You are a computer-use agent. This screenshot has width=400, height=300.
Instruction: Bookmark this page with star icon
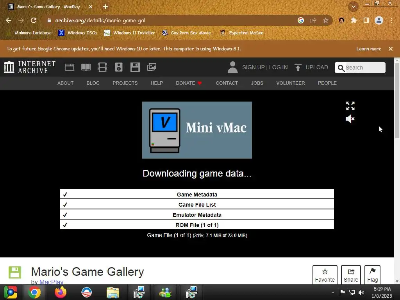pyautogui.click(x=326, y=20)
